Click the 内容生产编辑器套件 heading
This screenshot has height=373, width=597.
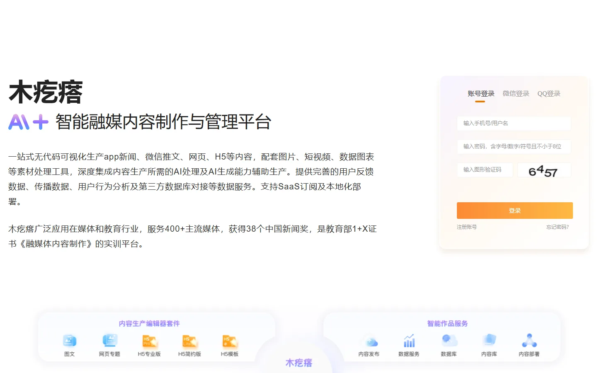click(149, 324)
